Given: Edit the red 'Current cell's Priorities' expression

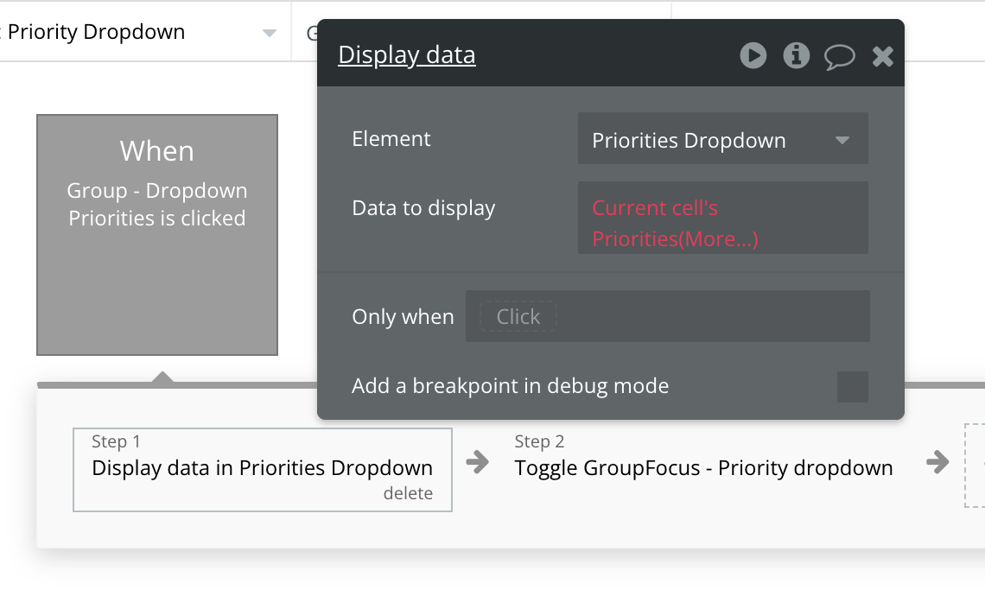Looking at the screenshot, I should coord(655,209).
